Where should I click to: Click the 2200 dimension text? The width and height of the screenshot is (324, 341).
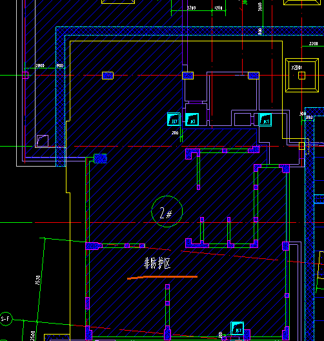tap(314, 44)
